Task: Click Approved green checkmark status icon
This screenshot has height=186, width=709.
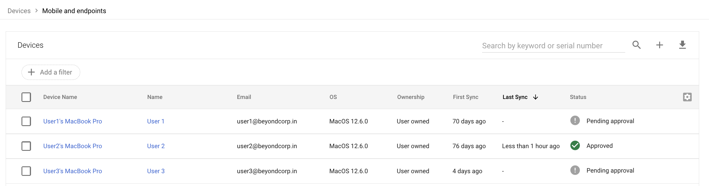Action: coord(575,145)
